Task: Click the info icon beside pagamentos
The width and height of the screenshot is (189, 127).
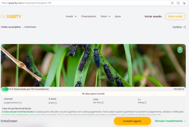Action: point(20,103)
